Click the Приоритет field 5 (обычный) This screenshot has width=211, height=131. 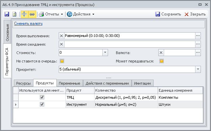(x=127, y=69)
